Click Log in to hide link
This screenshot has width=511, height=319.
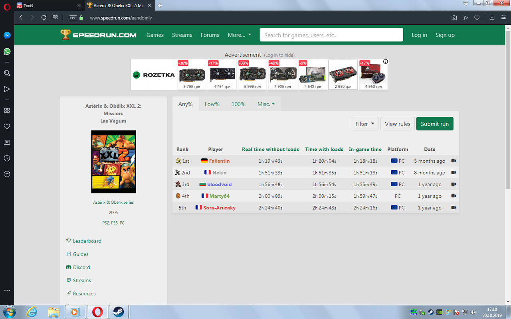pos(279,55)
